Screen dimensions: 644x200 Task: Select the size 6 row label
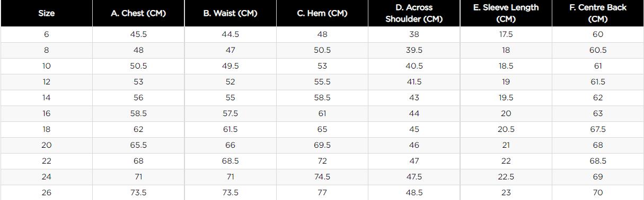click(x=47, y=34)
